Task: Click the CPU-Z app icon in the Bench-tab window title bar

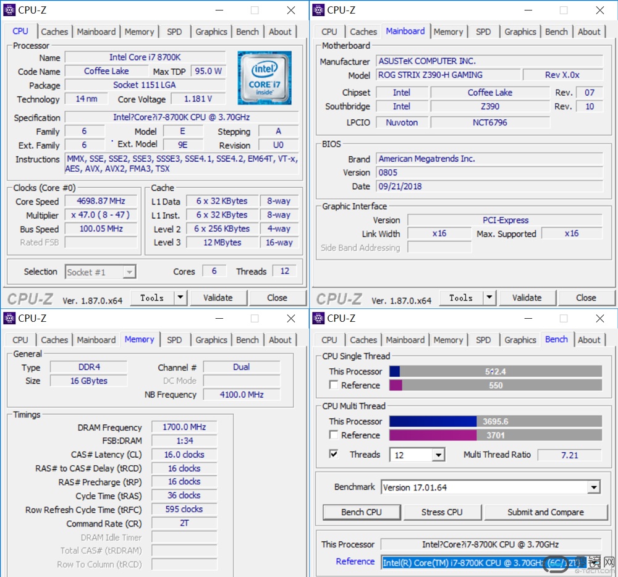Action: [x=318, y=318]
